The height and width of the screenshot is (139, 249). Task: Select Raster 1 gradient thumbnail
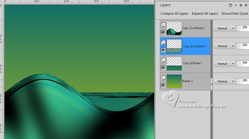(x=174, y=81)
